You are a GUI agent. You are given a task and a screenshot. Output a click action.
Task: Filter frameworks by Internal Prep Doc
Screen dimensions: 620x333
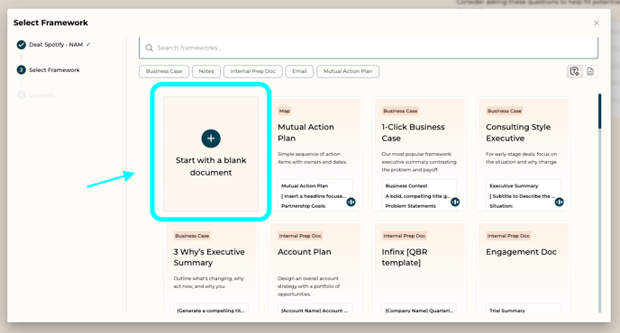(x=252, y=71)
